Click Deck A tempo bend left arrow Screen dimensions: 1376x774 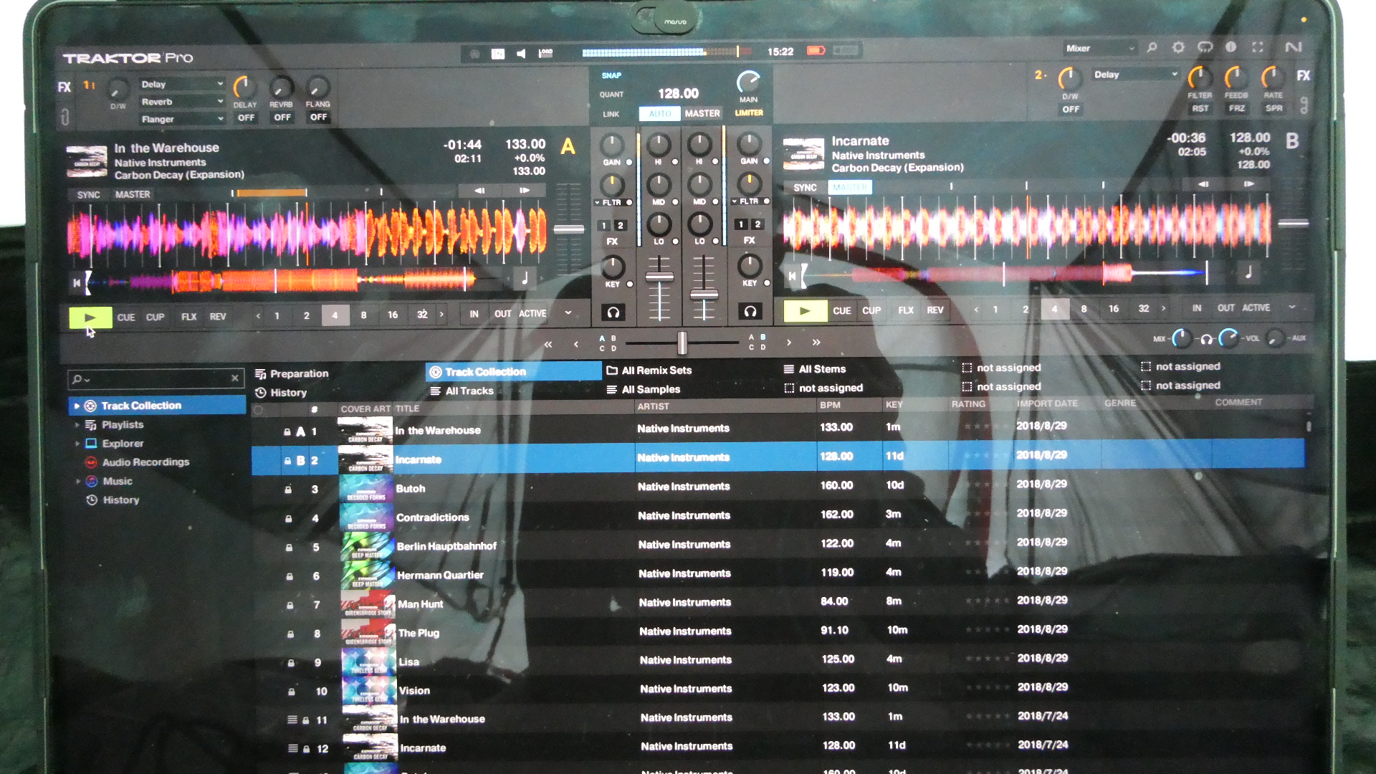pos(479,191)
